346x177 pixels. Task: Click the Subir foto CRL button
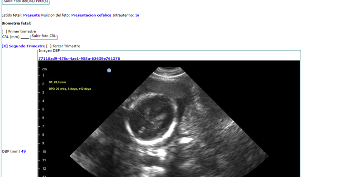pyautogui.click(x=44, y=36)
